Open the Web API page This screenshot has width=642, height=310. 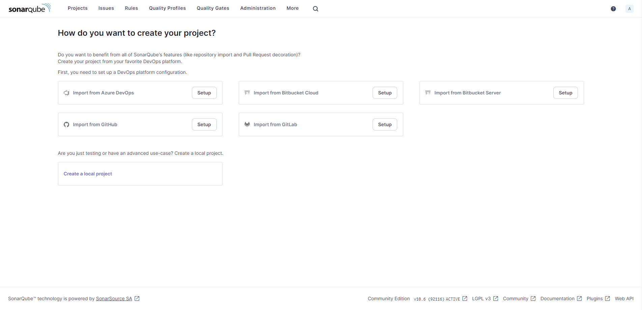(x=624, y=298)
